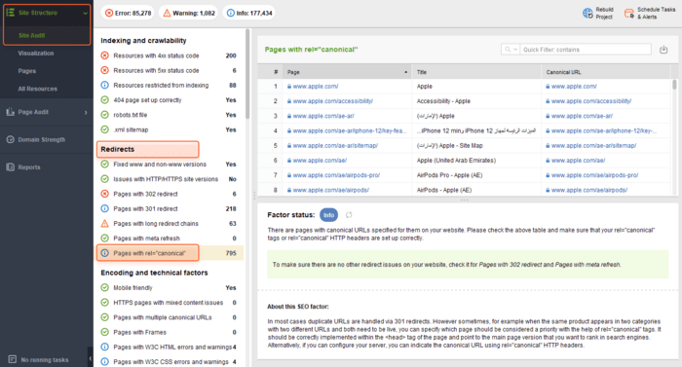The width and height of the screenshot is (682, 367).
Task: Click the Title column header
Action: click(x=476, y=72)
